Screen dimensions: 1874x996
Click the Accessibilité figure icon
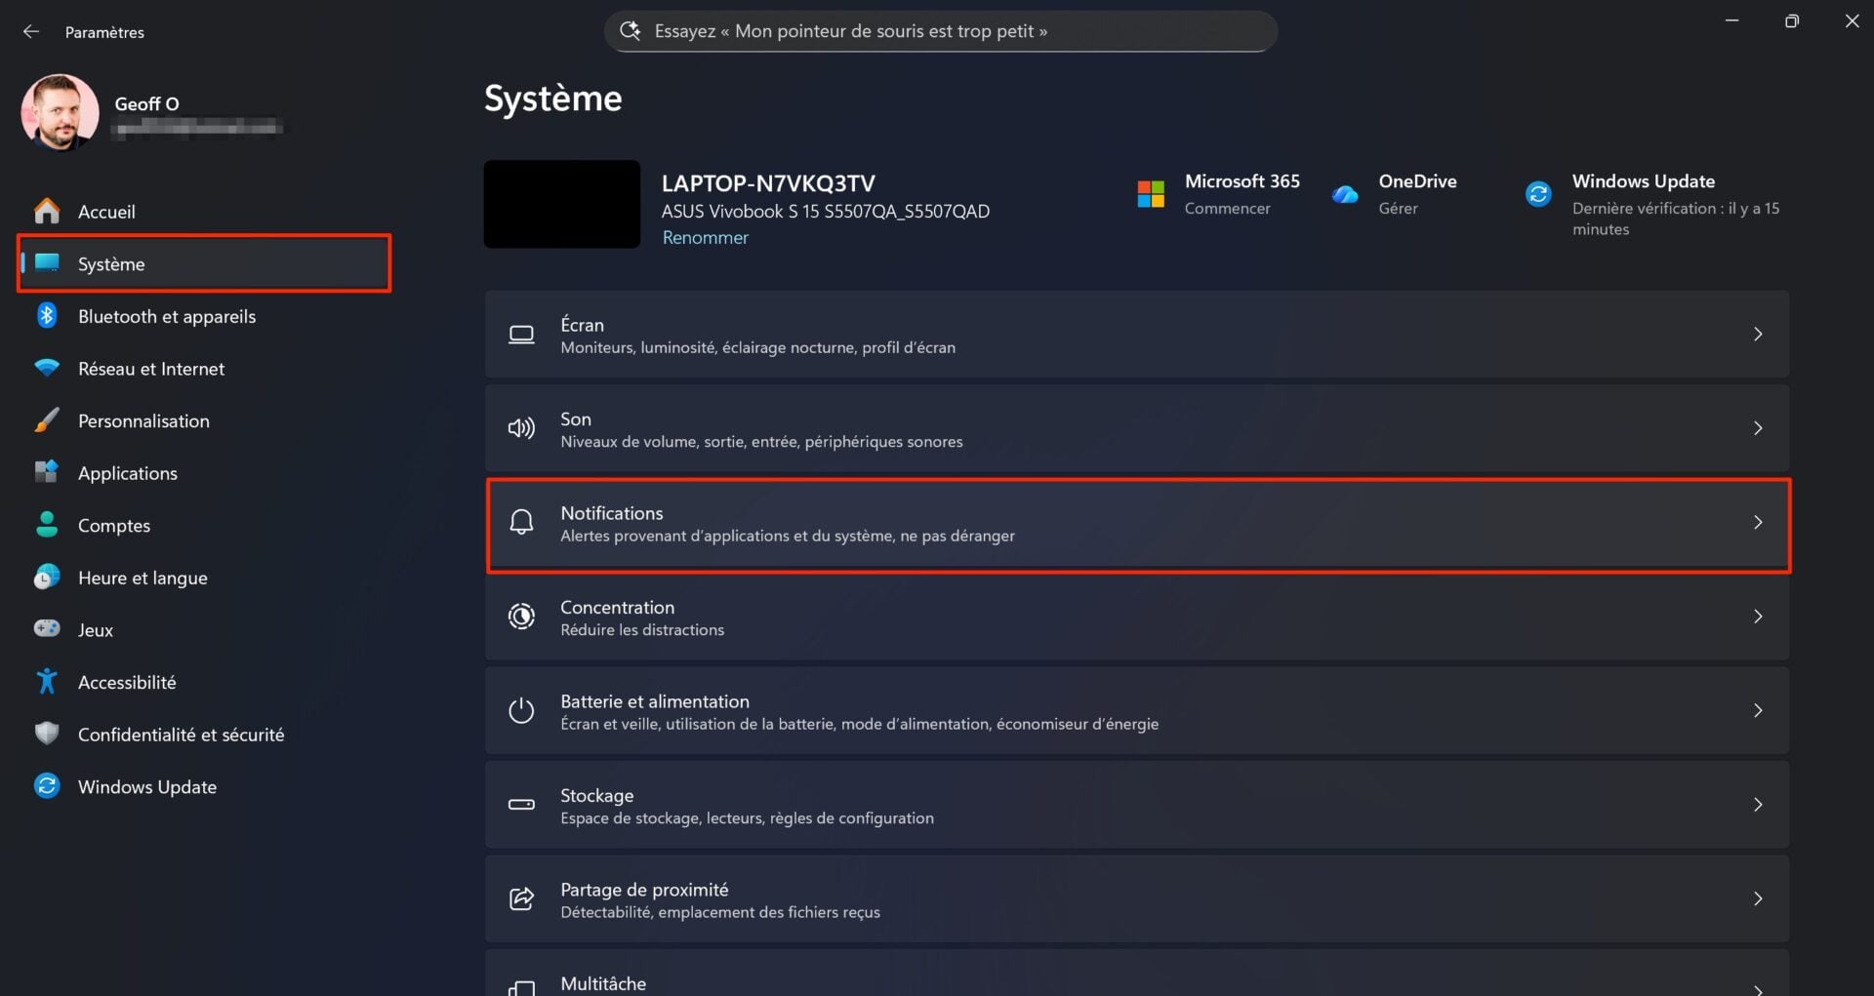click(x=46, y=681)
